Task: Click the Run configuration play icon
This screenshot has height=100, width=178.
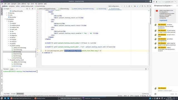Action: [122, 6]
